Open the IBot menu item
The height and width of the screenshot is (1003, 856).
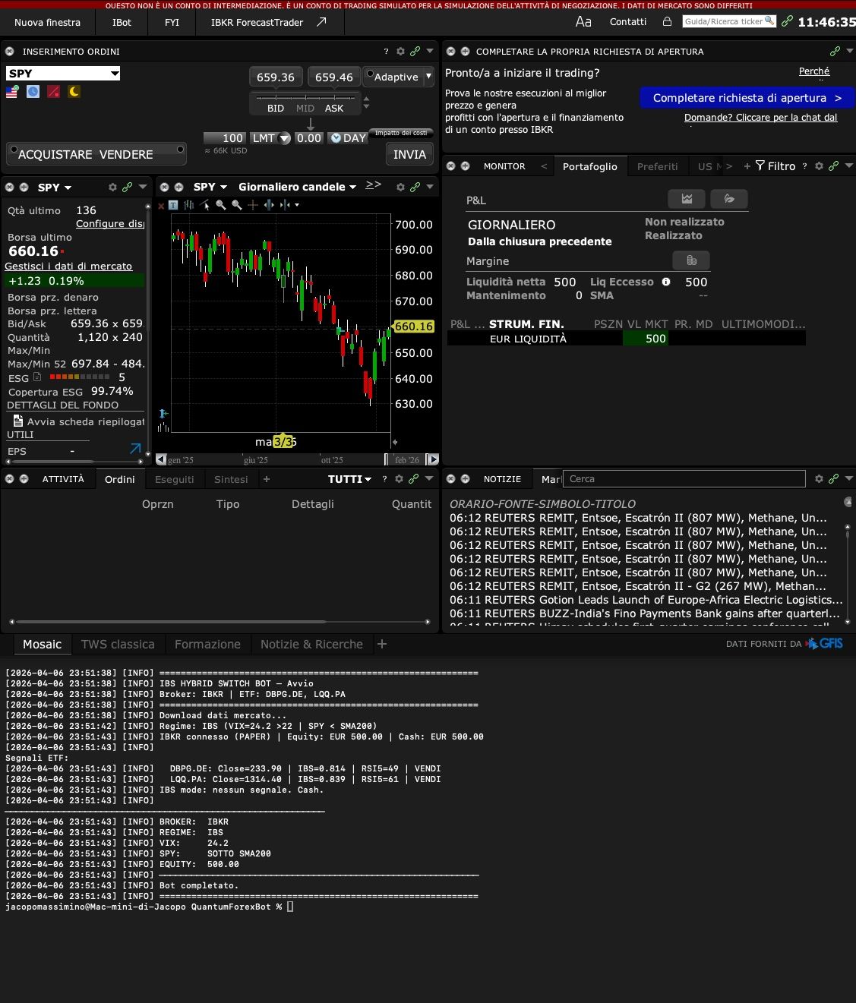point(122,22)
